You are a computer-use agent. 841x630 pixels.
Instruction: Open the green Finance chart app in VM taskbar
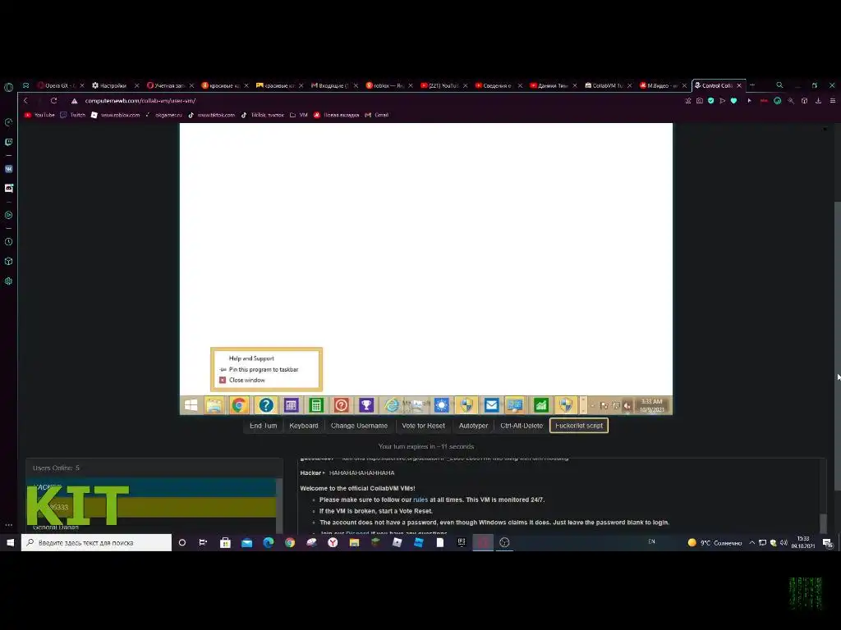(x=540, y=405)
